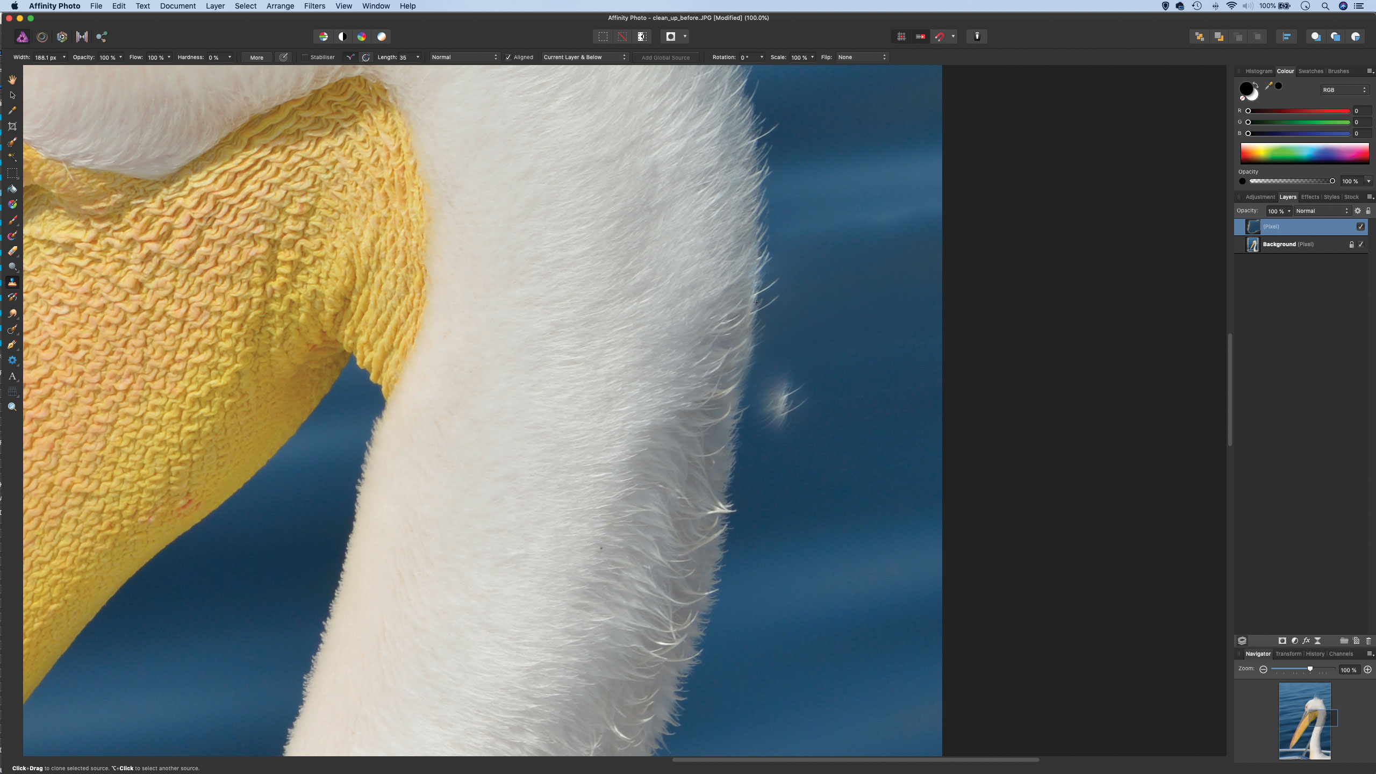Viewport: 1376px width, 774px height.
Task: Select the Hand view tool
Action: 12,80
